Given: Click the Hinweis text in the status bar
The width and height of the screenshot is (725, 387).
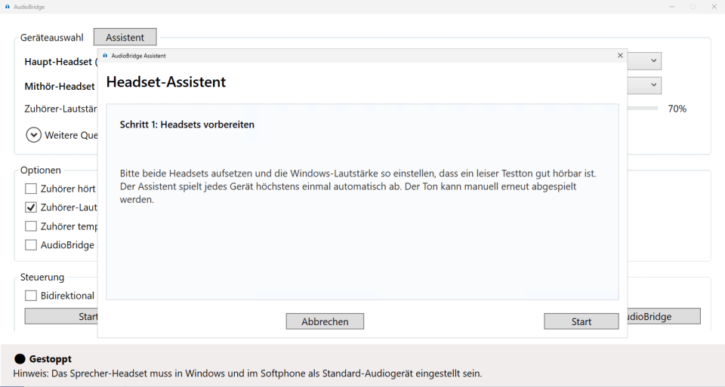Looking at the screenshot, I should [x=248, y=373].
